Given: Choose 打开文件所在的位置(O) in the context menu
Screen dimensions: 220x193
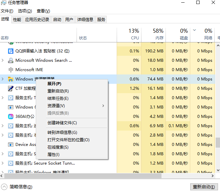Looking at the screenshot, I should (72, 140).
